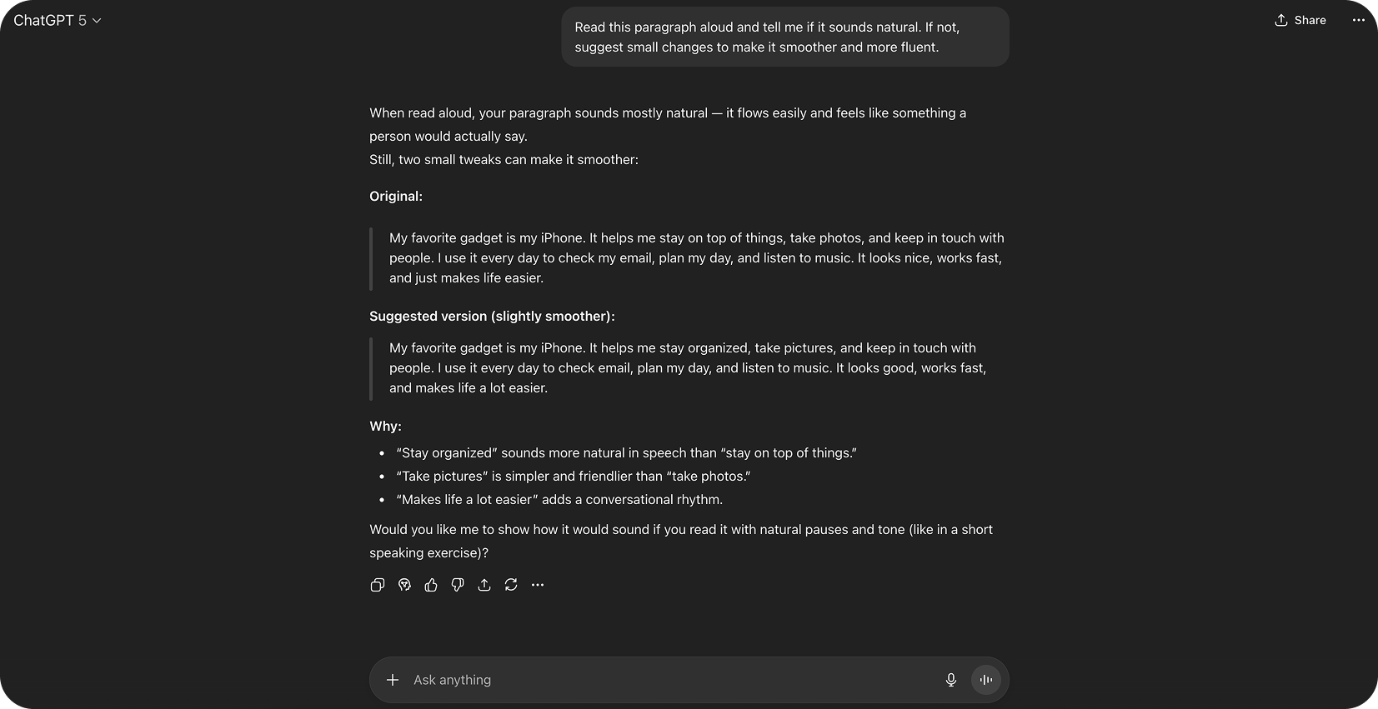The image size is (1378, 709).
Task: Open more actions ellipsis below the response
Action: [538, 585]
